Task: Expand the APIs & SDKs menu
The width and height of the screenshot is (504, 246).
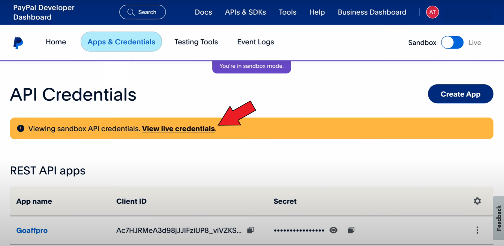Action: [245, 12]
